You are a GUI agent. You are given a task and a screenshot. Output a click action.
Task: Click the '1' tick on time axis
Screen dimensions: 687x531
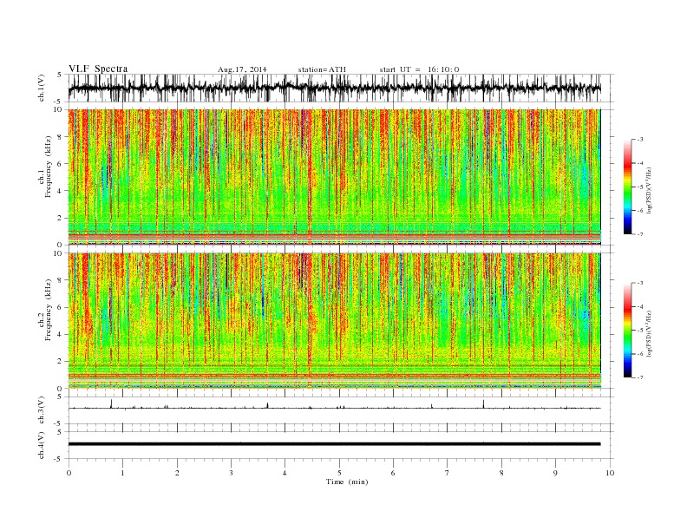pos(122,473)
